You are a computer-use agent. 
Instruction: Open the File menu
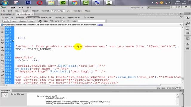[x=3, y=11]
